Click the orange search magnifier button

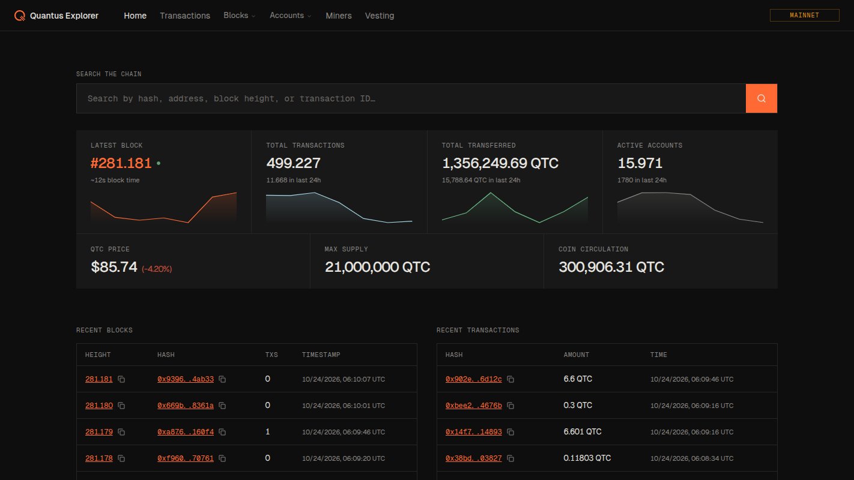tap(762, 98)
